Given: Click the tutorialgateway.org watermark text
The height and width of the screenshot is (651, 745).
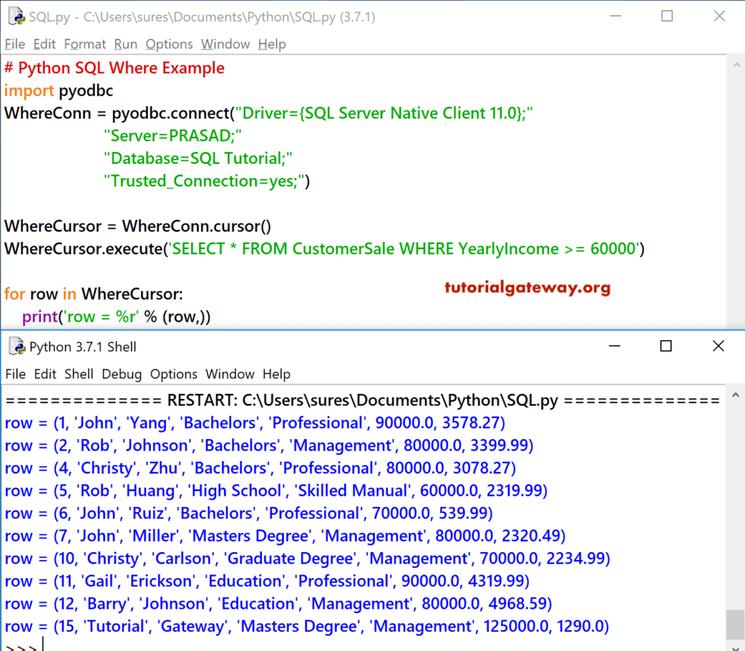Looking at the screenshot, I should 527,287.
